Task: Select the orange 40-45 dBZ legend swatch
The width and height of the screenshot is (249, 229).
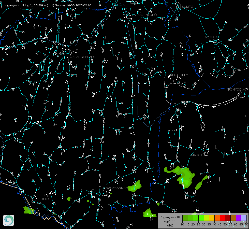Action: [217, 218]
